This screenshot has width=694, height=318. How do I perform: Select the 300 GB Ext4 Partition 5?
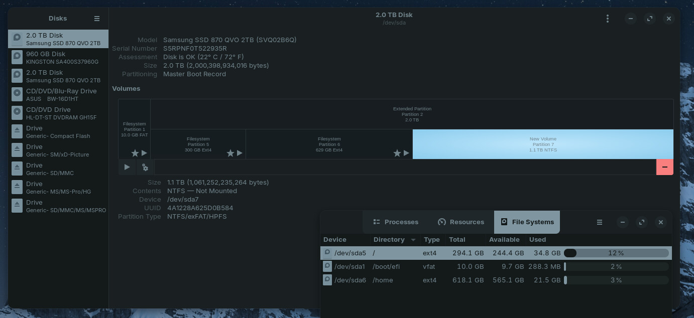click(x=198, y=144)
